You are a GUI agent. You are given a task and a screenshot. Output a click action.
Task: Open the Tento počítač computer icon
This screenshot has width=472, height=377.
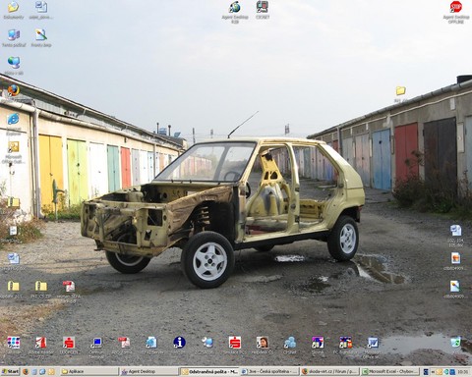click(14, 34)
